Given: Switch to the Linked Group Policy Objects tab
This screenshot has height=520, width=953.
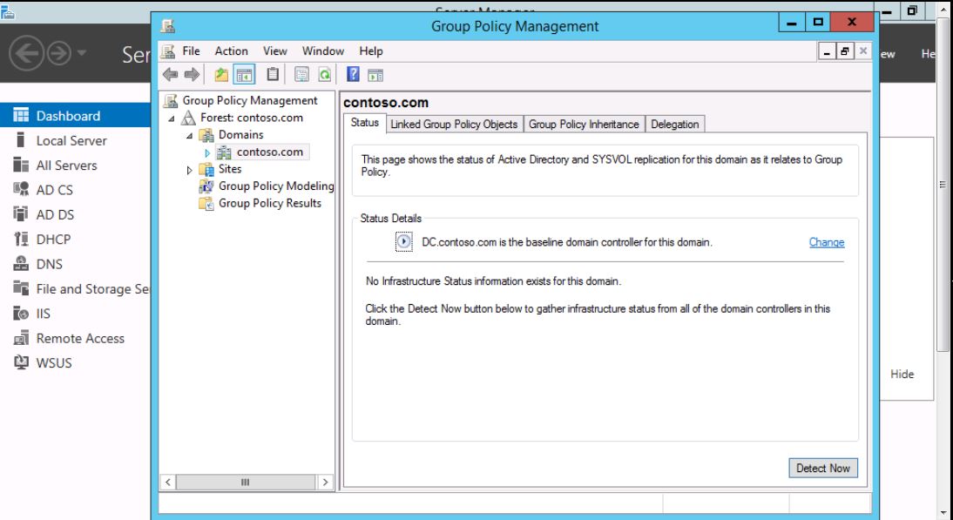Looking at the screenshot, I should (x=454, y=125).
